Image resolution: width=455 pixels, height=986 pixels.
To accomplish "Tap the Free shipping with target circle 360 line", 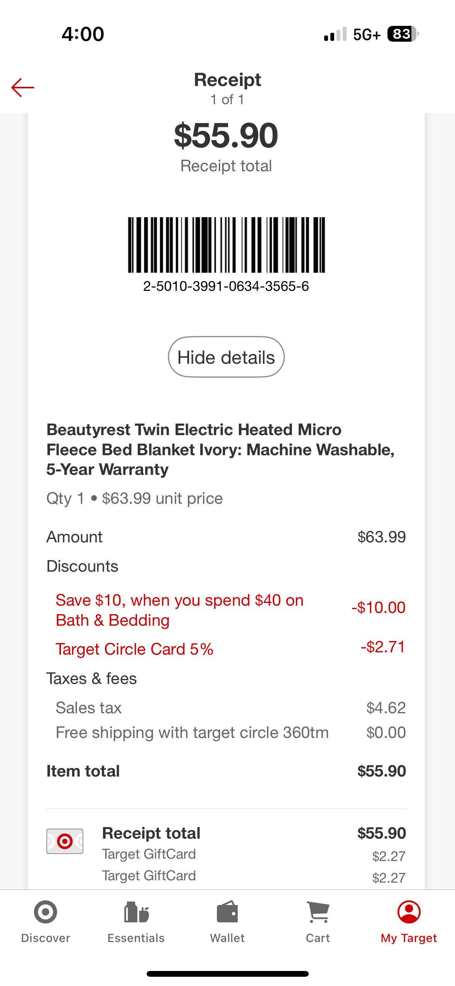I will [230, 732].
